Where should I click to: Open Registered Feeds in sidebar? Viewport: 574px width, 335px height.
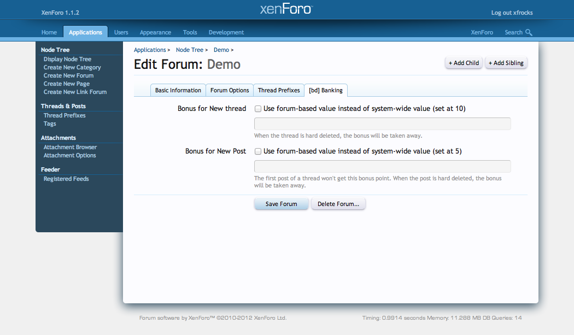point(66,179)
